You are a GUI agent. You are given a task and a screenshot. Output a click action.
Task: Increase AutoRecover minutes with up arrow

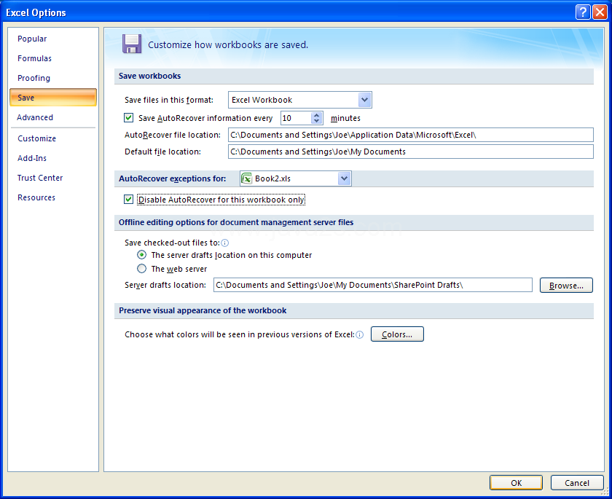point(316,115)
